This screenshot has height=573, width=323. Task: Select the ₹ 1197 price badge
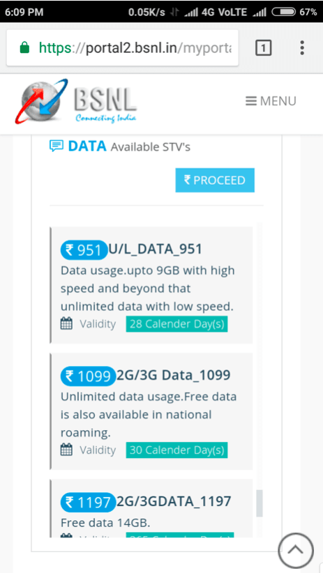[88, 502]
